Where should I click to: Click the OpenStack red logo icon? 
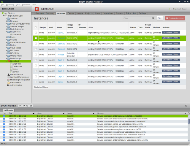[37, 9]
